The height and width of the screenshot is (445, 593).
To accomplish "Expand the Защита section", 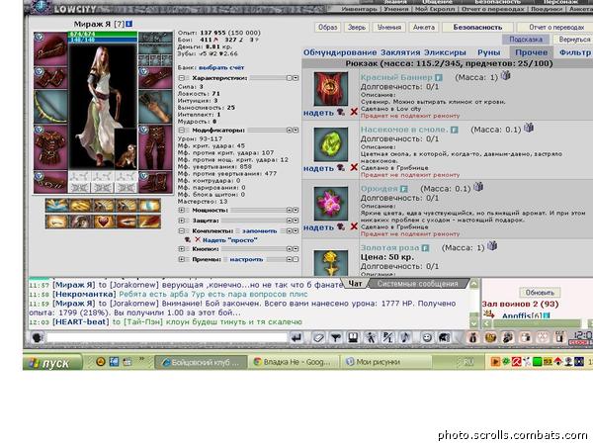I will 182,221.
